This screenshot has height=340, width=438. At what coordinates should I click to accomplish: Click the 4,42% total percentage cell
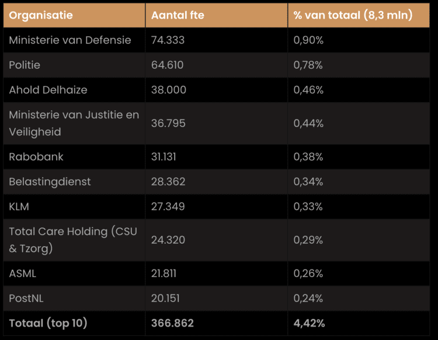310,323
